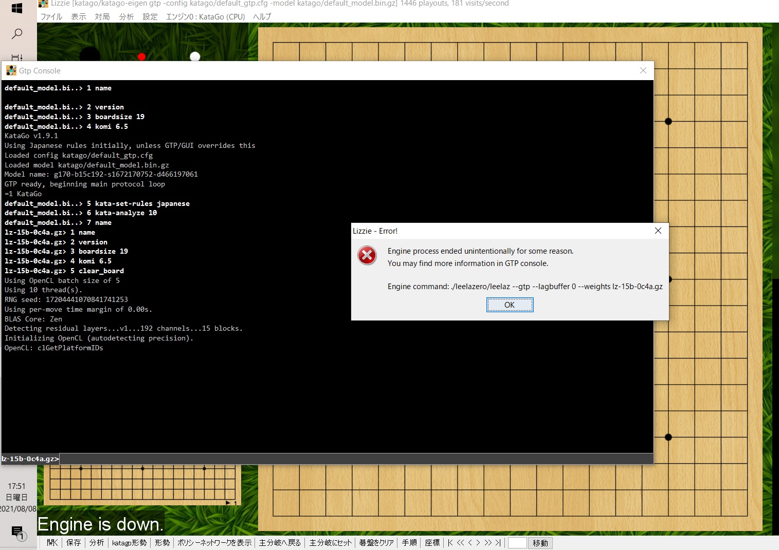This screenshot has height=550, width=779.
Task: Click the 'Using 10 thread(s).' console line
Action: point(44,290)
